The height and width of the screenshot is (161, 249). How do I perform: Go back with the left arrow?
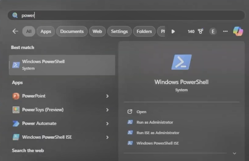pyautogui.click(x=16, y=31)
